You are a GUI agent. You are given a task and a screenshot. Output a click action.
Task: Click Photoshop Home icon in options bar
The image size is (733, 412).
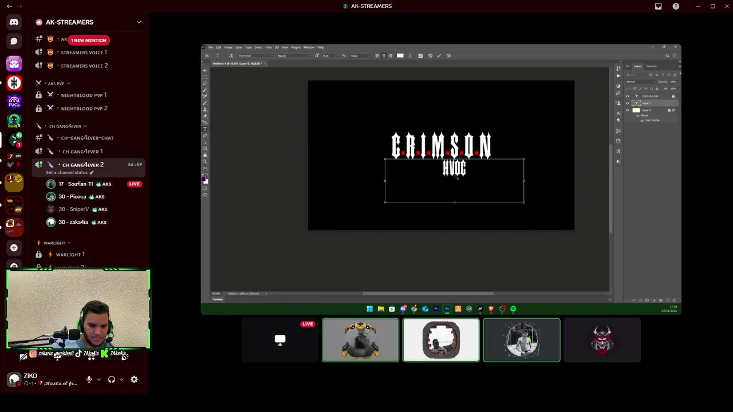point(207,56)
